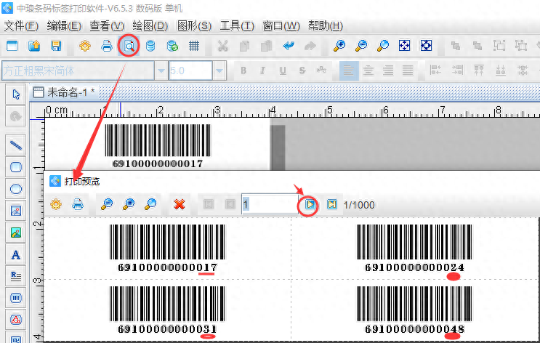Jump to last page in print preview

[x=331, y=205]
